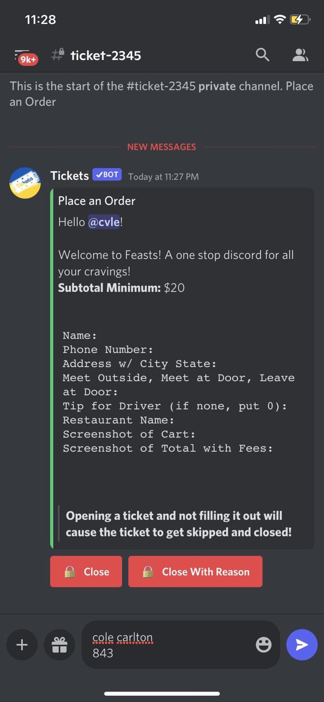Tap the gift icon near the message box

[x=59, y=645]
